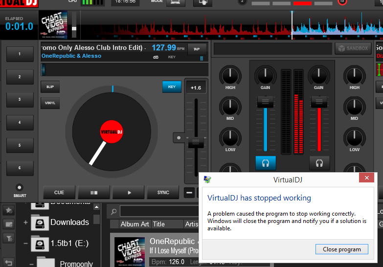The height and width of the screenshot is (267, 383).
Task: Click the favorite folder star icon
Action: [x=8, y=211]
